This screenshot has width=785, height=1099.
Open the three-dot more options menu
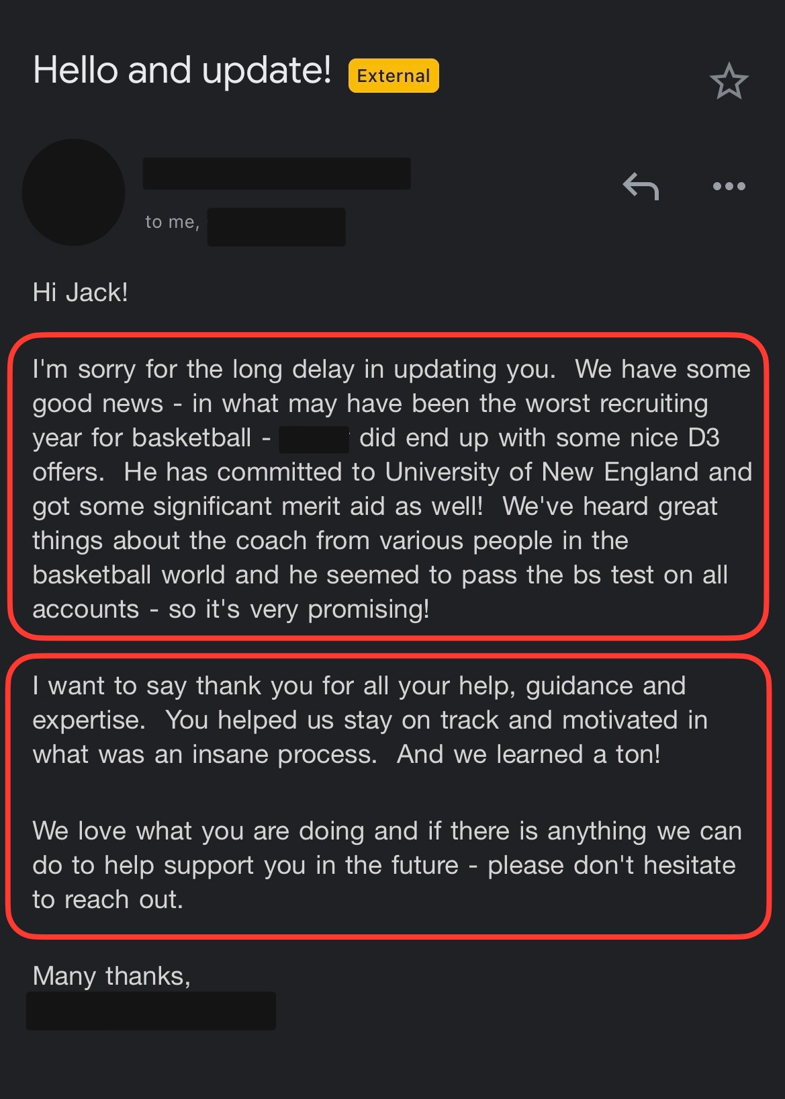click(x=729, y=186)
